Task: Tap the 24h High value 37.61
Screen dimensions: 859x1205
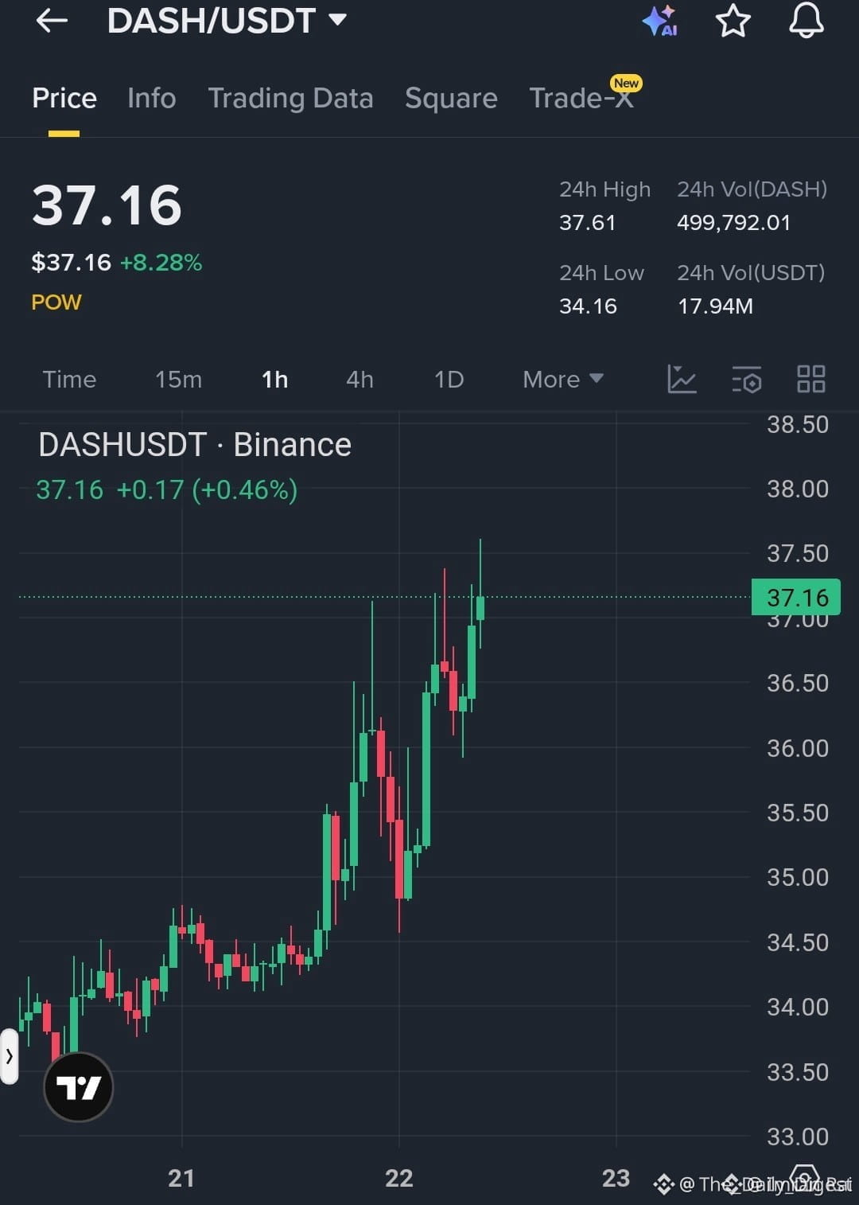Action: coord(588,223)
